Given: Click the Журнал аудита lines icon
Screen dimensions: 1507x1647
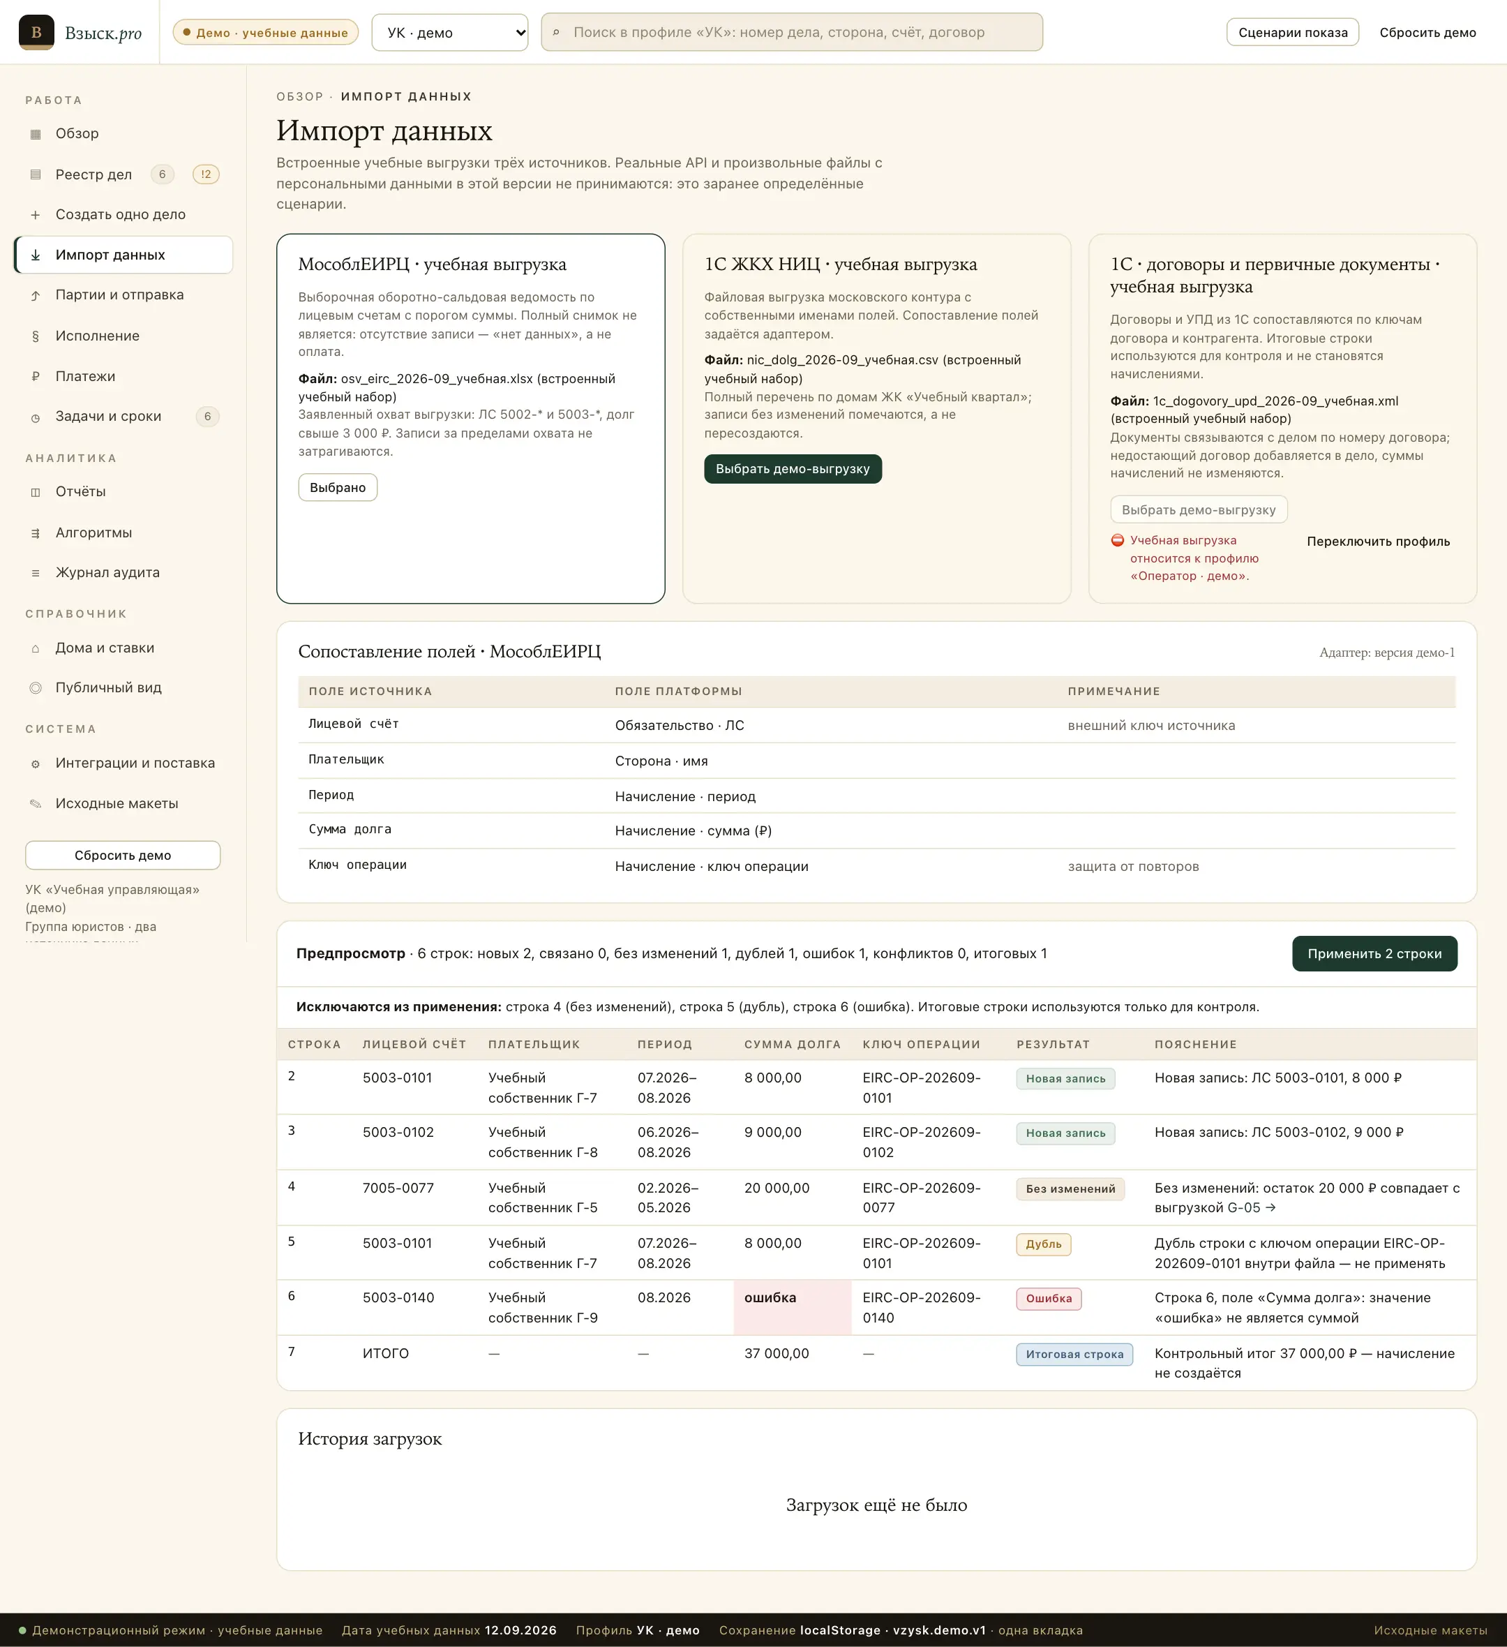Looking at the screenshot, I should 35,573.
